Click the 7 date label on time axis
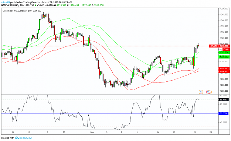This screenshot has height=141, width=231. pos(122,132)
